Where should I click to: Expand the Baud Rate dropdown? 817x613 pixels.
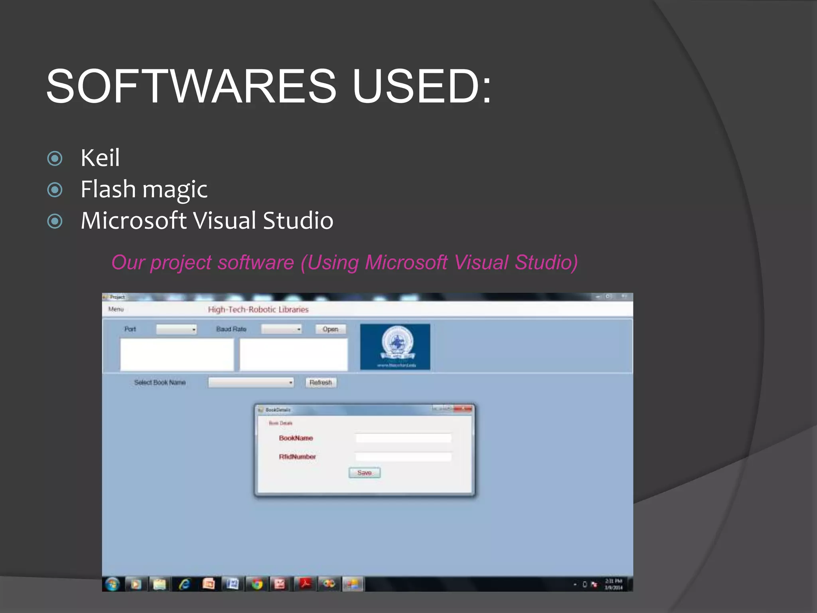[x=281, y=329]
